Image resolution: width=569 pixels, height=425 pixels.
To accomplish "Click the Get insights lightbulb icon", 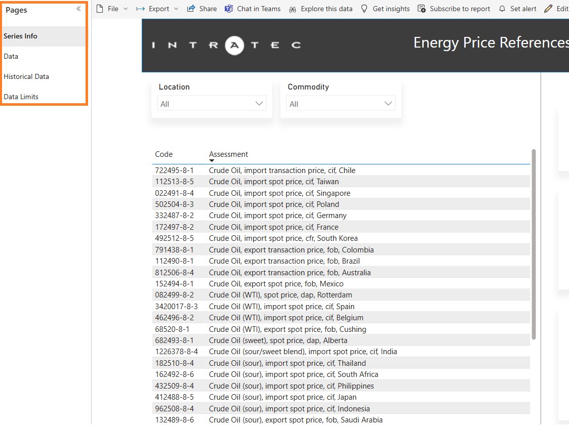I will tap(364, 9).
